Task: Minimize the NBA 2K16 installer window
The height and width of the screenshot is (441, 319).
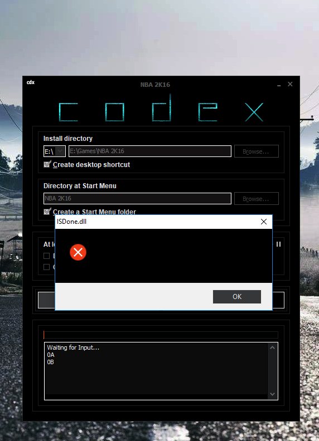Action: [x=279, y=85]
